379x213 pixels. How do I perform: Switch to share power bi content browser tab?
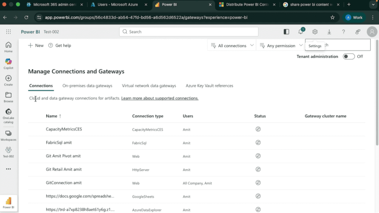coord(311,4)
